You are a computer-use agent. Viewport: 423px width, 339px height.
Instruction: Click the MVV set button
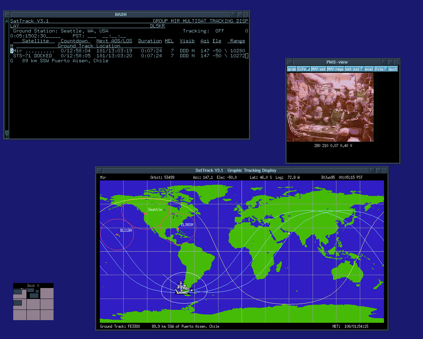point(319,69)
